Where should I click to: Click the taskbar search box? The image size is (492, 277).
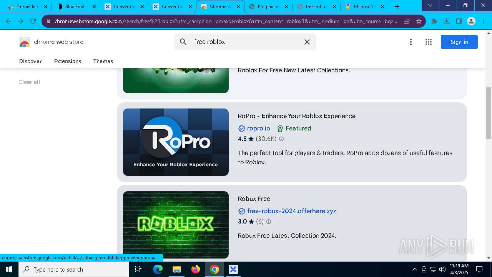click(74, 269)
